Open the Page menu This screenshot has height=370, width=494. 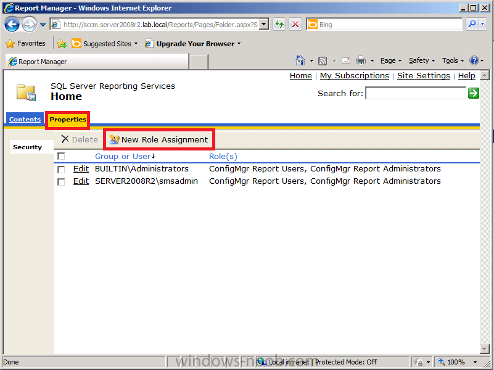(390, 60)
